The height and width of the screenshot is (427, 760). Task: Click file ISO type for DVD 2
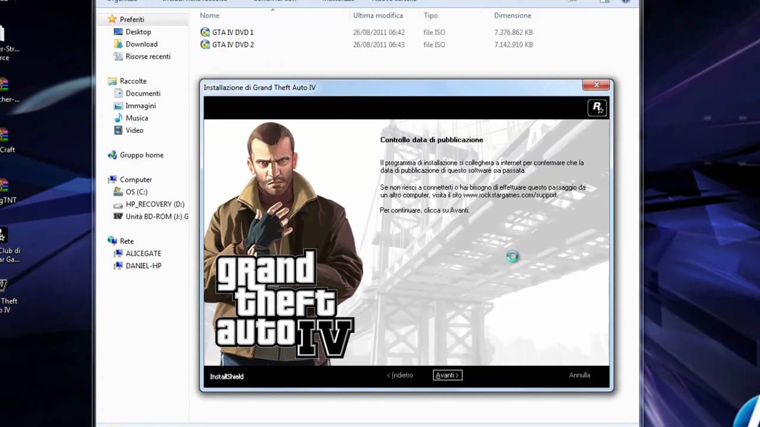tap(434, 44)
